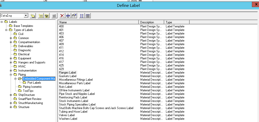Close the Define Label dialog
Screen dimensions: 259x122
coord(256,5)
